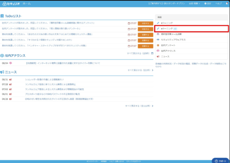Open the サポート help button
Screen dimensions: 230x163
pyautogui.click(x=220, y=161)
